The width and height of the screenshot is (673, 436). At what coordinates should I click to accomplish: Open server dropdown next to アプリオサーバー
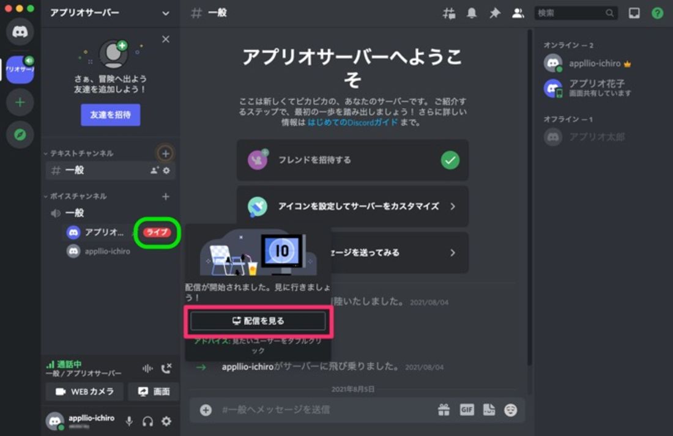tap(166, 13)
